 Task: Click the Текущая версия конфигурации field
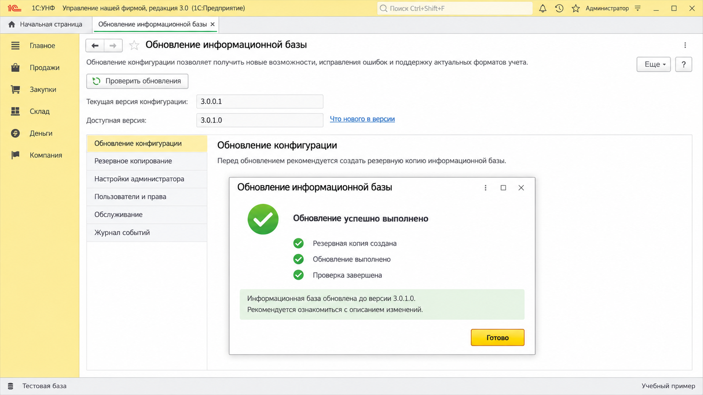click(259, 102)
